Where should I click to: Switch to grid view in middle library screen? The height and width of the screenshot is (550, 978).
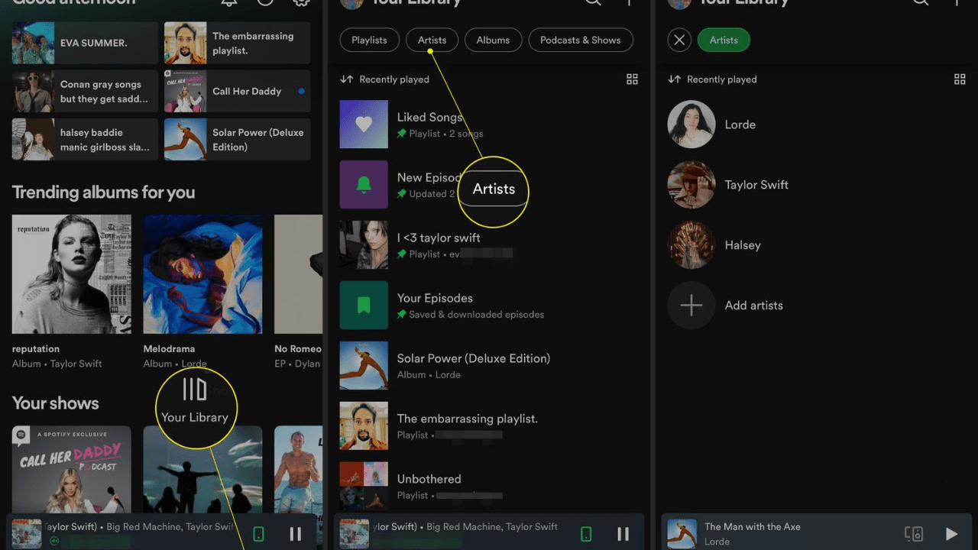pyautogui.click(x=632, y=79)
